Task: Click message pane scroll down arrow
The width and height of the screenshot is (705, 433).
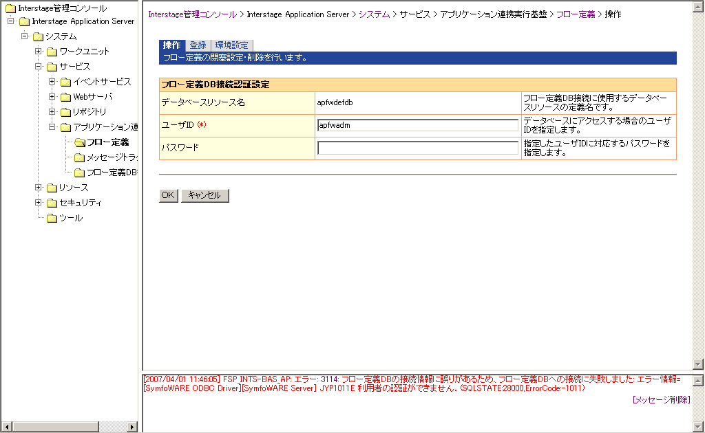Action: (x=698, y=426)
